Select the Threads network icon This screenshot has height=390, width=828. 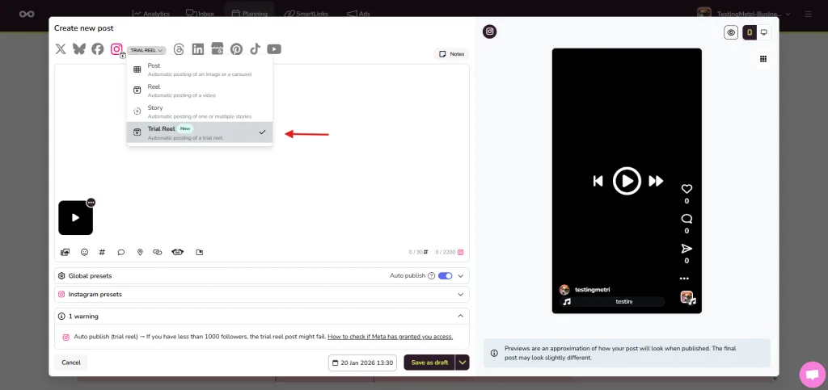[179, 49]
